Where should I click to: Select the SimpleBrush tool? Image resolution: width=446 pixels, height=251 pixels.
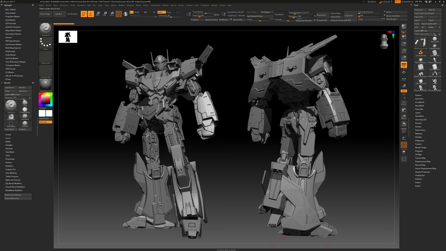click(421, 53)
